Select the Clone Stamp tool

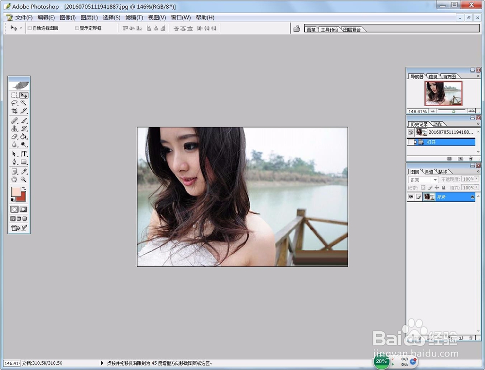click(x=14, y=129)
